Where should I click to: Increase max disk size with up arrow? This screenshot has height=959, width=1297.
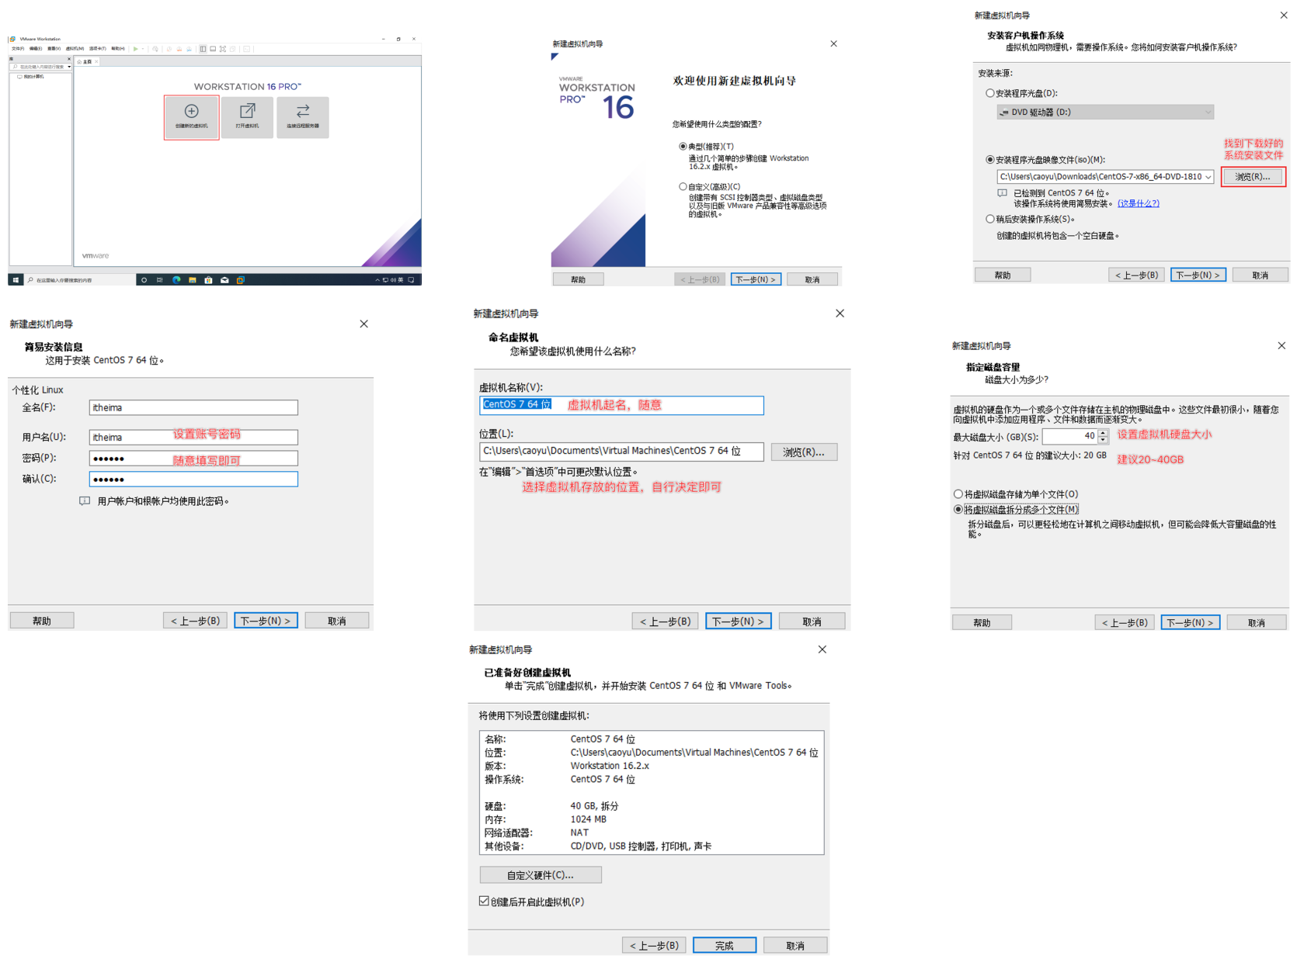click(x=1103, y=432)
